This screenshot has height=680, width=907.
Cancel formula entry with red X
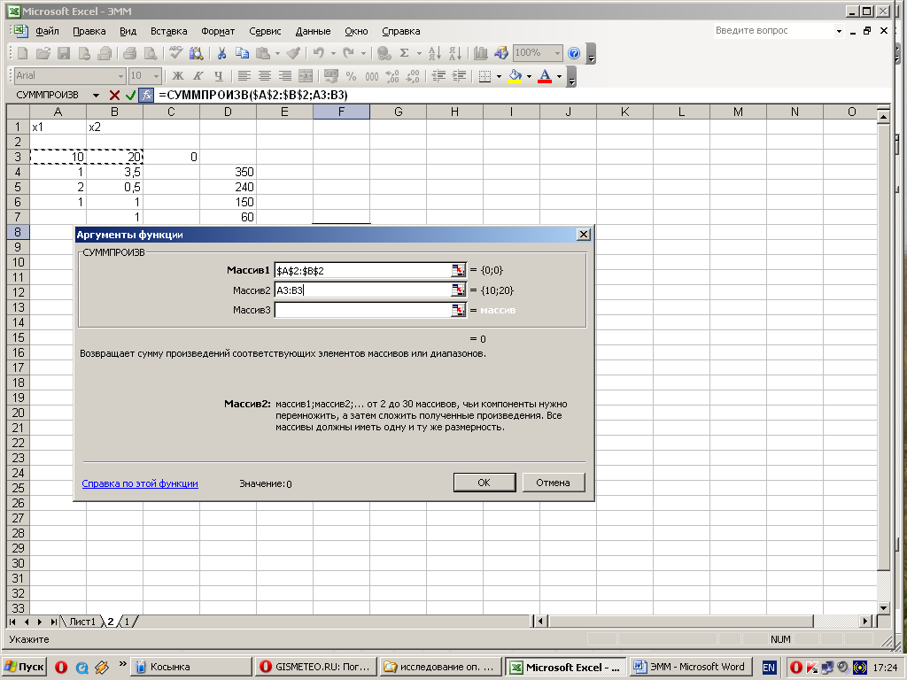pyautogui.click(x=114, y=95)
